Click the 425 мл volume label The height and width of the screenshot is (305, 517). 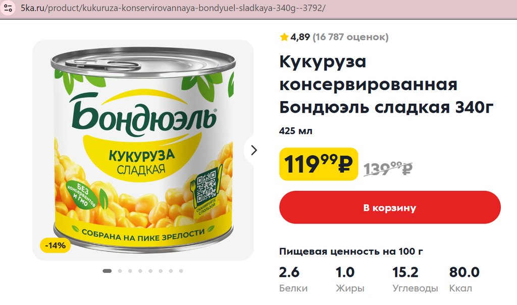(296, 131)
